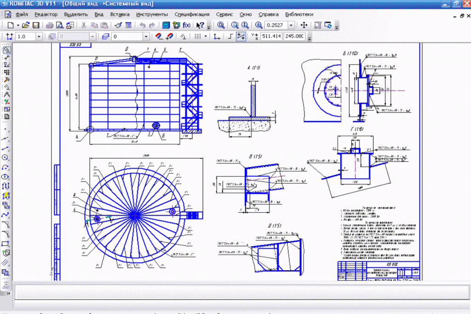Open the zoom scale 0.2527 dropdown

(291, 25)
